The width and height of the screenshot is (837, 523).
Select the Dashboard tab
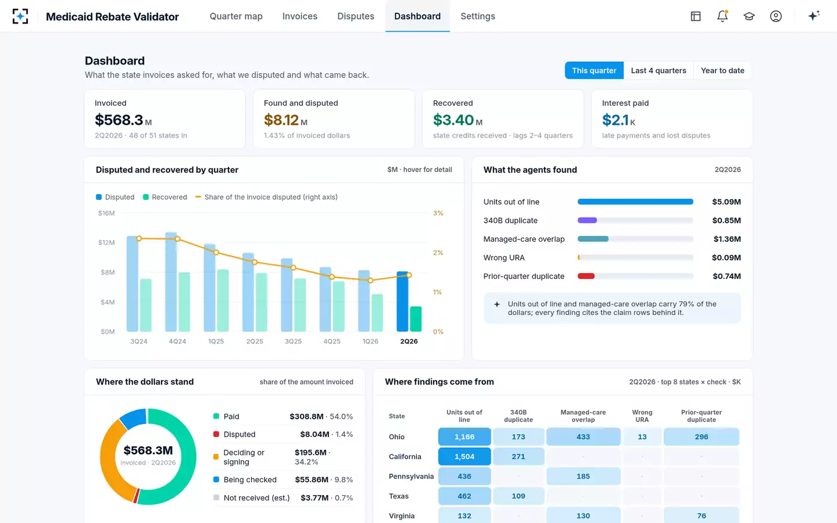point(417,16)
